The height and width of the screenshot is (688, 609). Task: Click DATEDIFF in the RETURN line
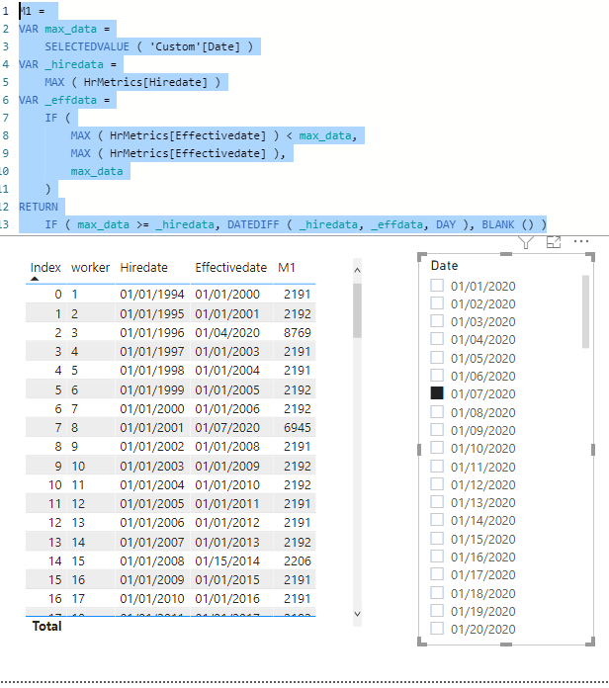pyautogui.click(x=253, y=224)
